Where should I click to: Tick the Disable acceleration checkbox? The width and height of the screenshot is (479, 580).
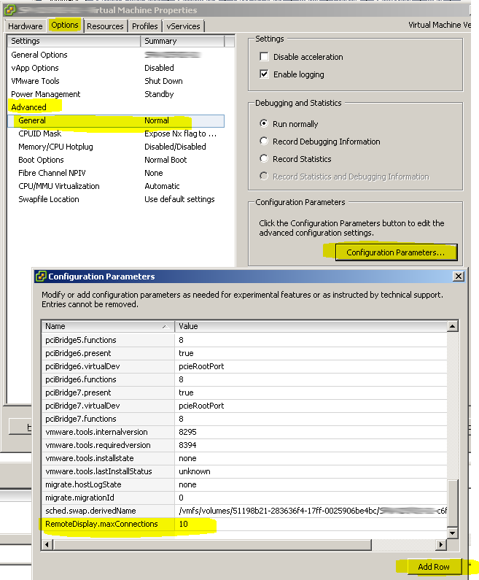pos(264,57)
